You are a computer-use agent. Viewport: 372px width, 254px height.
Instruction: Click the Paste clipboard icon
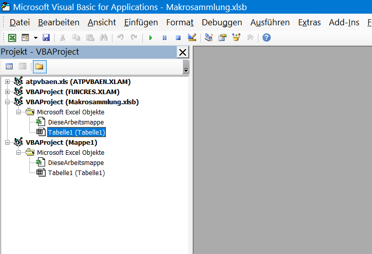(90, 37)
